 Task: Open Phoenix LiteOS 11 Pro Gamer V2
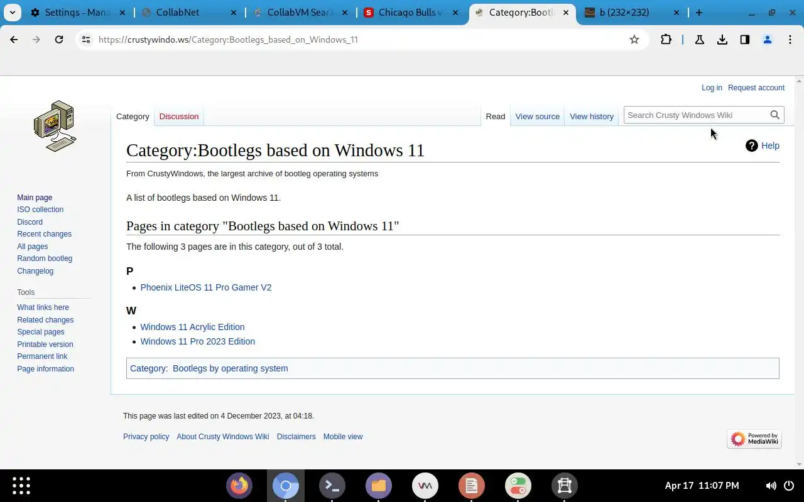206,287
